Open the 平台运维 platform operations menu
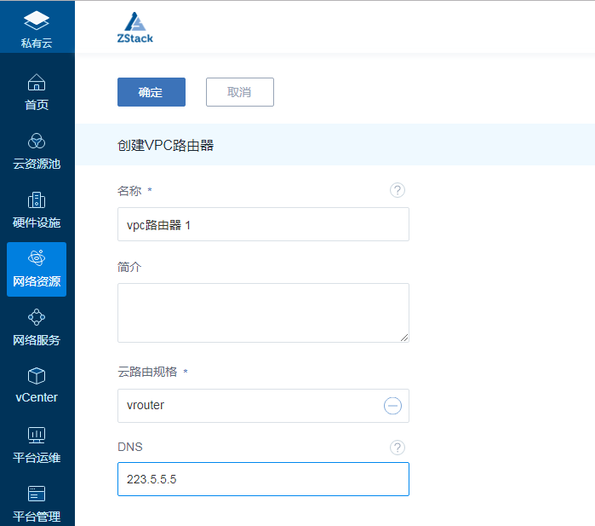Image resolution: width=595 pixels, height=526 pixels. [37, 445]
